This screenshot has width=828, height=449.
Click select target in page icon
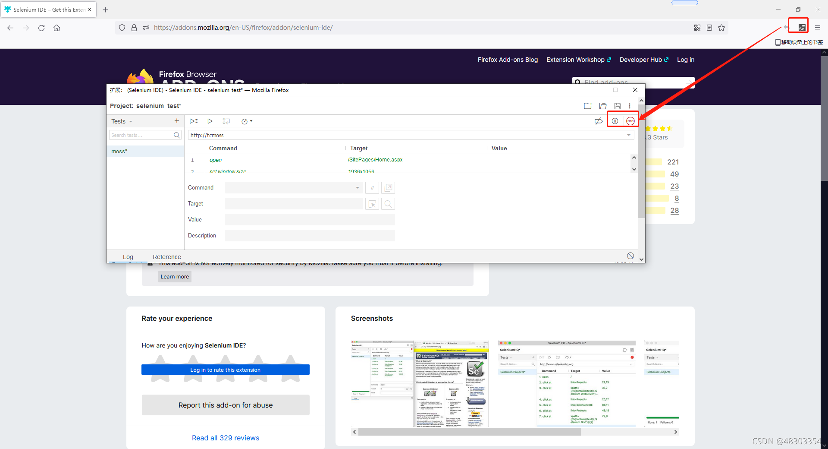(372, 204)
